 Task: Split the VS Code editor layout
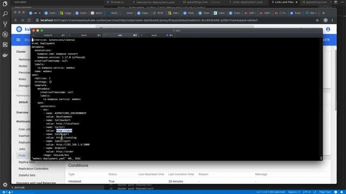pyautogui.click(x=336, y=2)
